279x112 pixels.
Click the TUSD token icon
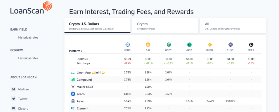230,44
